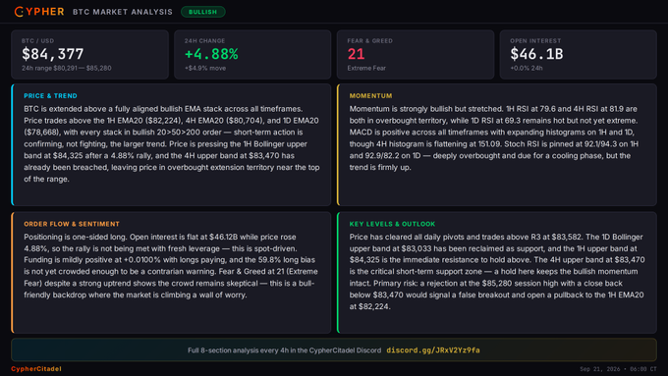This screenshot has width=668, height=376.
Task: Click the PRICE & TREND heading
Action: click(50, 96)
